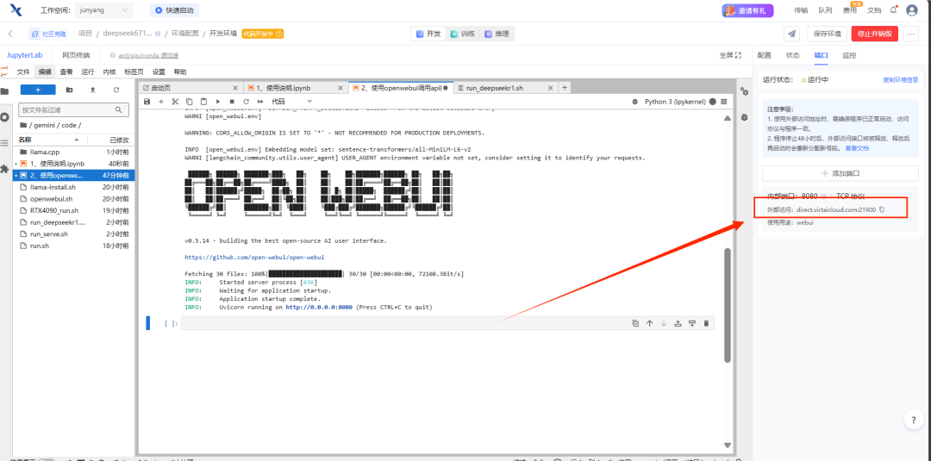931x461 pixels.
Task: Insert a cell below using the cell toolbar icon
Action: point(691,323)
